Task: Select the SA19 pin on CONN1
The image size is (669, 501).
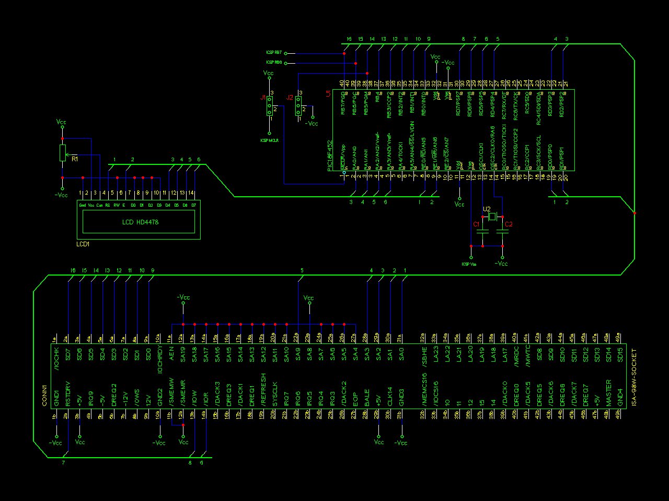Action: pyautogui.click(x=183, y=354)
